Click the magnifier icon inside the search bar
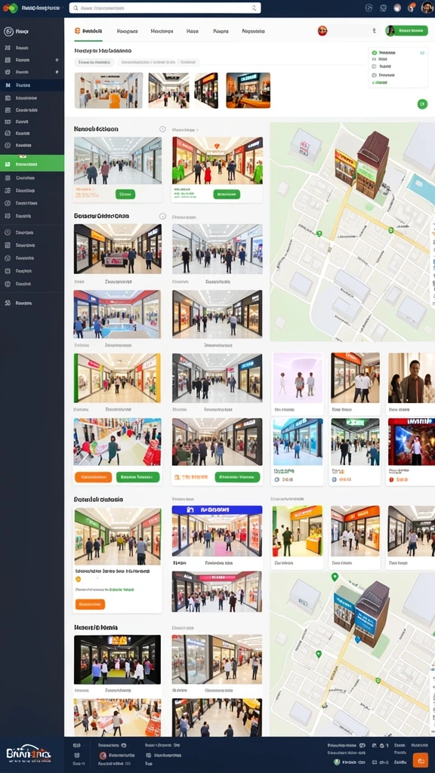 click(254, 8)
